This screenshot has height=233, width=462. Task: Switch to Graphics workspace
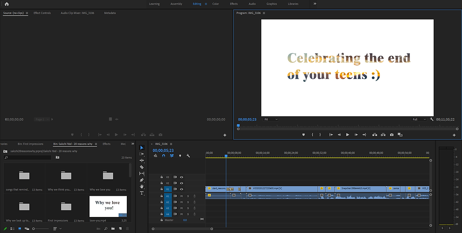click(272, 4)
